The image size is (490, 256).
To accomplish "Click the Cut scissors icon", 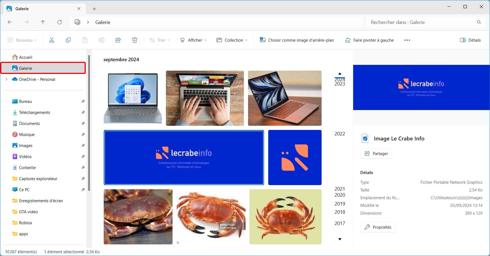I will coord(52,40).
